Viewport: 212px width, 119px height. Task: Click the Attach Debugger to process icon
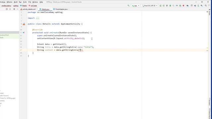coord(180,6)
